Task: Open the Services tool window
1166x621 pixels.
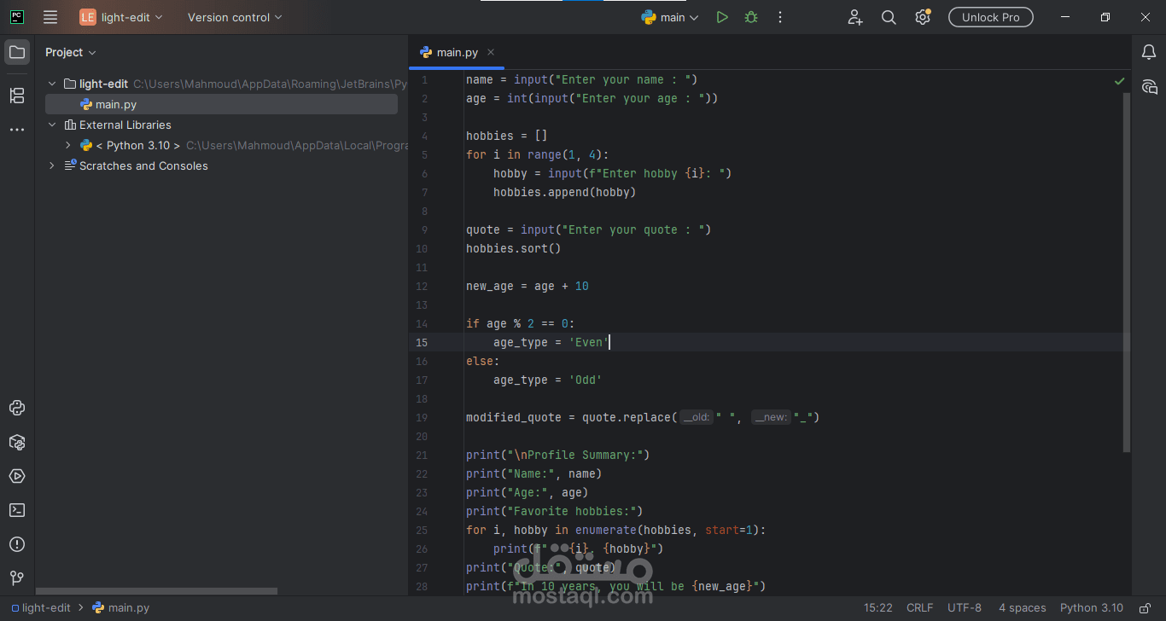Action: coord(17,476)
